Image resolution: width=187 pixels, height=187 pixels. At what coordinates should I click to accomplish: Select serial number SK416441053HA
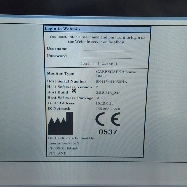(111, 82)
